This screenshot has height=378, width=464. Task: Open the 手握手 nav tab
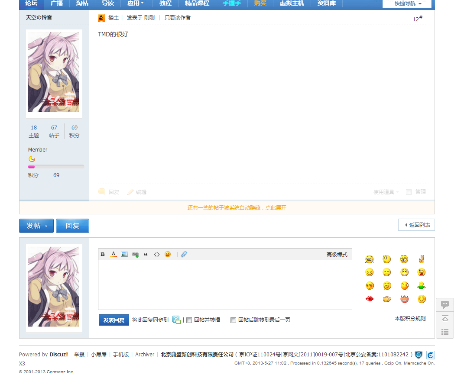[232, 3]
